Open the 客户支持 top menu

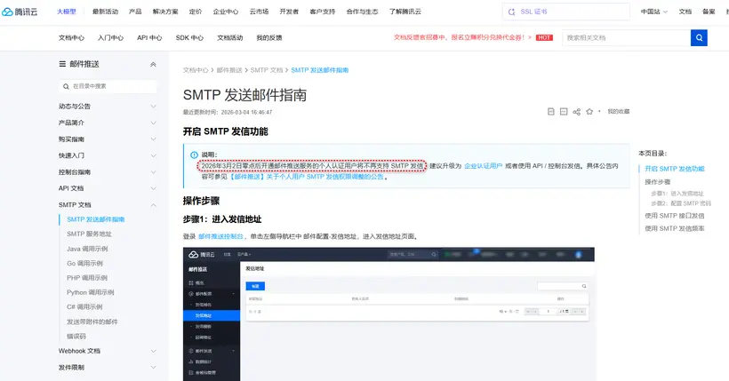click(322, 12)
